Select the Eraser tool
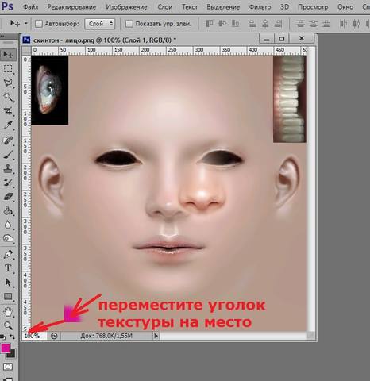370x381 pixels. coord(8,197)
